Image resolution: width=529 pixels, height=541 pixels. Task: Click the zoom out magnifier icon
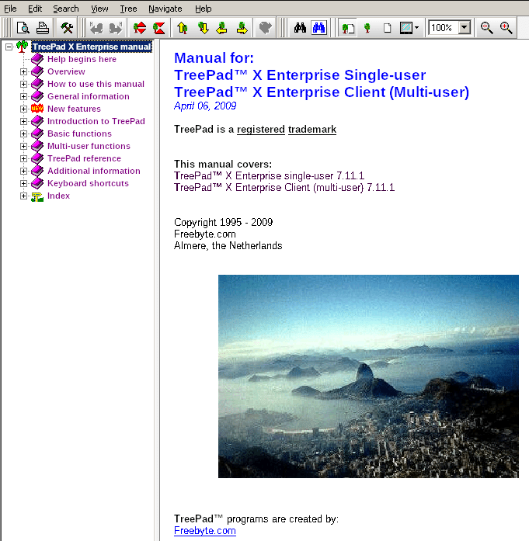(x=486, y=28)
